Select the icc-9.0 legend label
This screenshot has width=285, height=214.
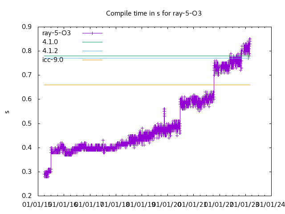point(53,60)
